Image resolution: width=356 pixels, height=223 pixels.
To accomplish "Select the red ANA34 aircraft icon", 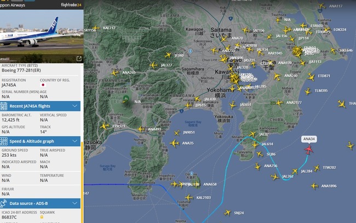I will [308, 150].
